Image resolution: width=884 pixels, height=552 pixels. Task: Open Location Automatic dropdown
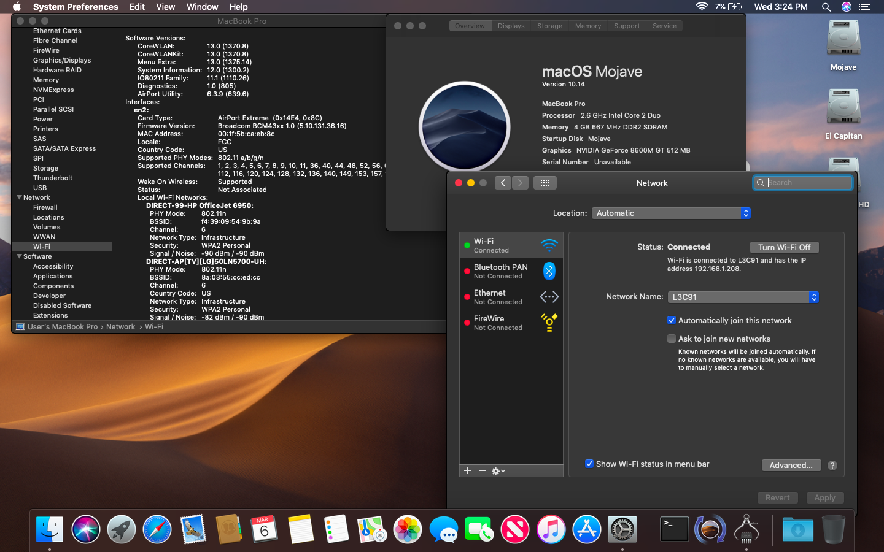tap(671, 213)
